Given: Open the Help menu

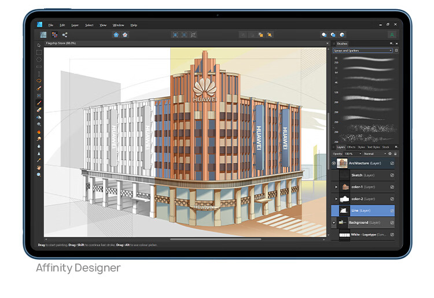Looking at the screenshot, I should coord(134,25).
